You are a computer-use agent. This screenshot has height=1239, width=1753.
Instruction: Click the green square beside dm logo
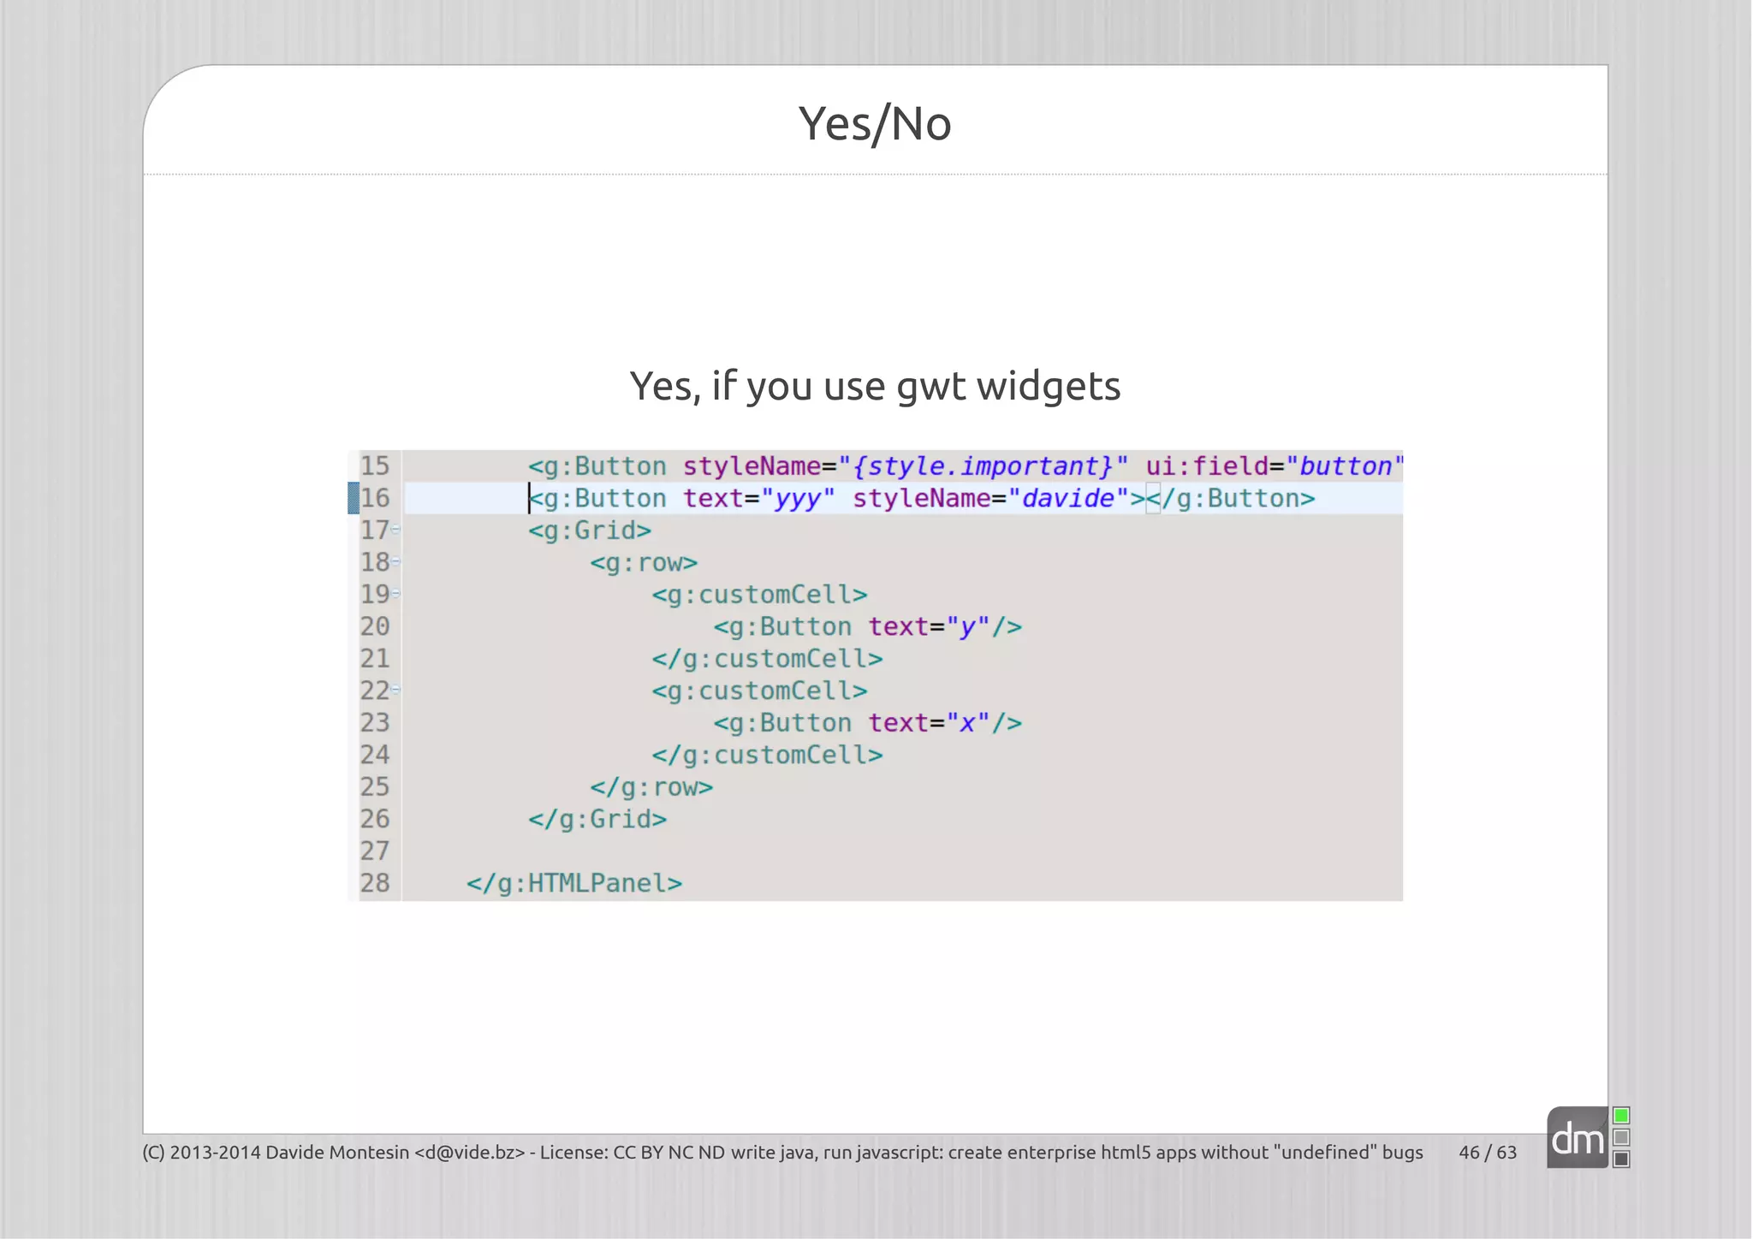tap(1621, 1116)
